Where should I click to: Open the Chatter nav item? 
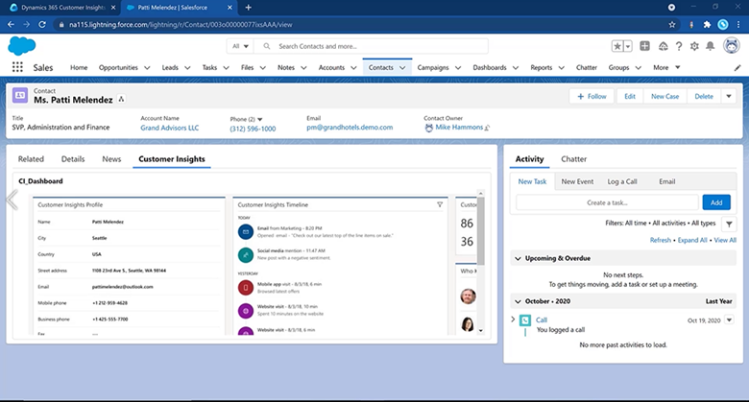[586, 67]
